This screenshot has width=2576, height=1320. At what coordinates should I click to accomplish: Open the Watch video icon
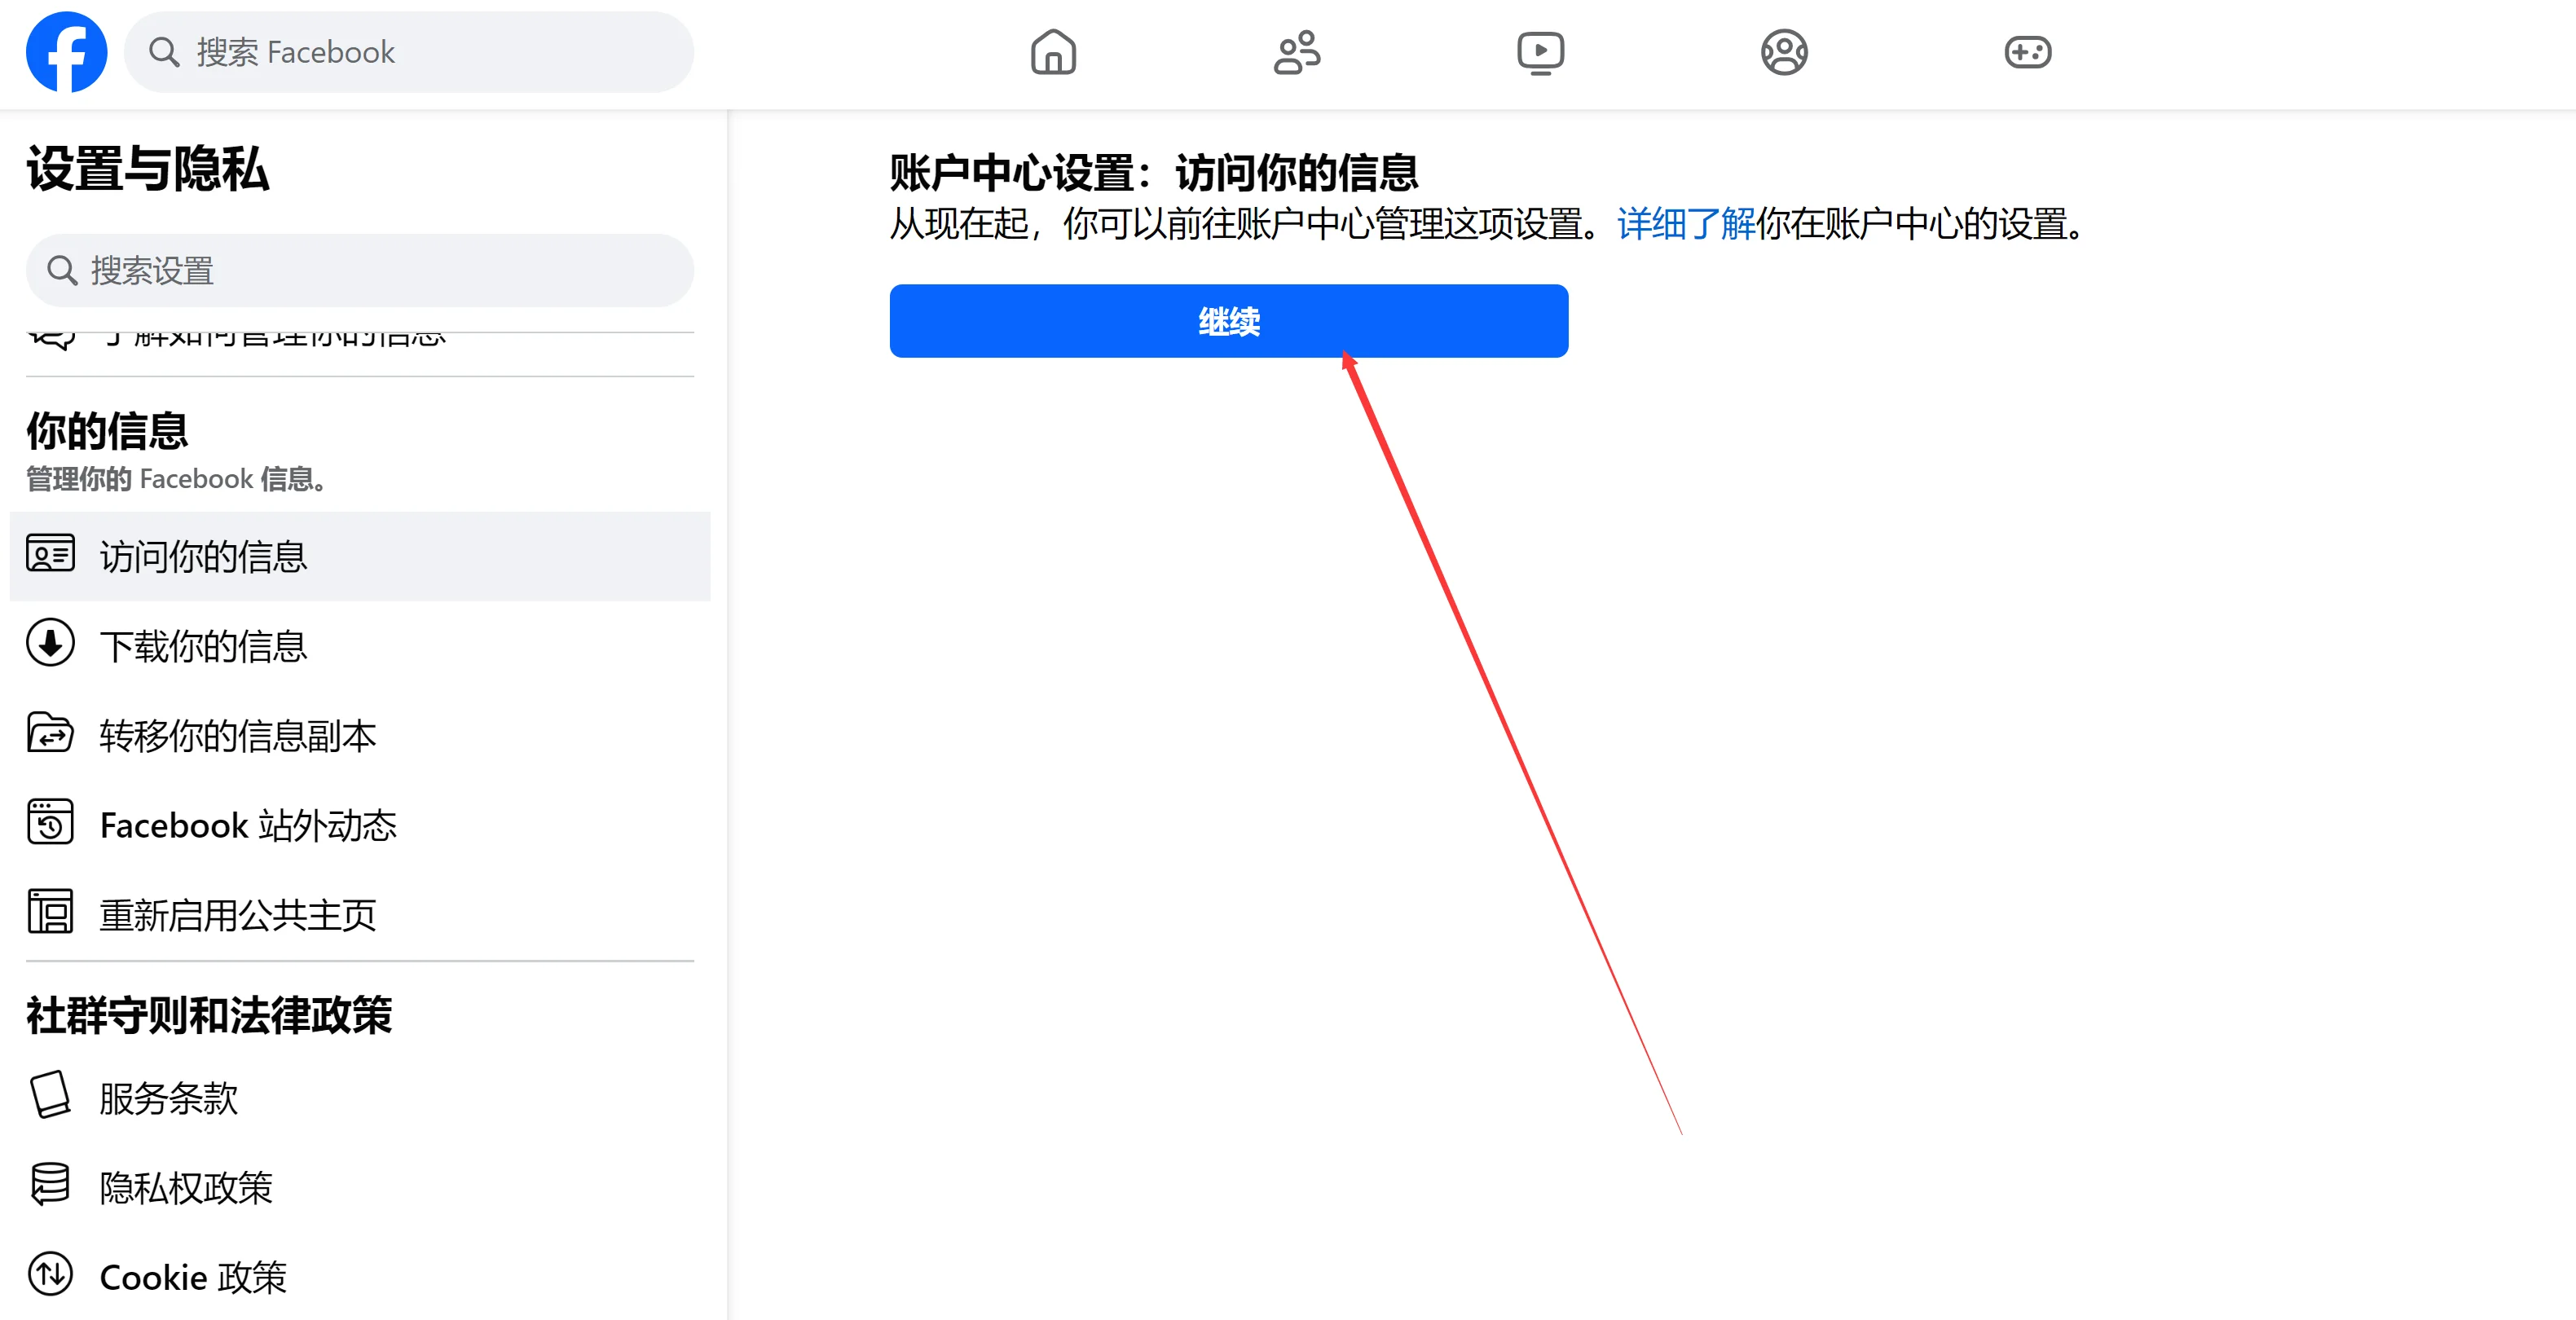pos(1540,52)
